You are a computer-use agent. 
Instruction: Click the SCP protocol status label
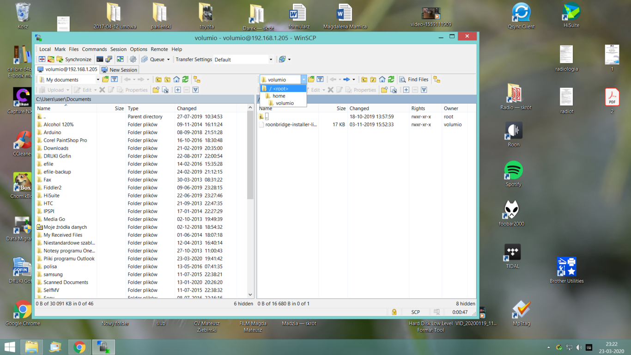415,312
